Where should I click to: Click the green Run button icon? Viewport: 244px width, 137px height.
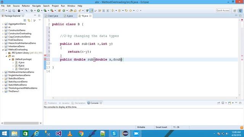pos(38,11)
